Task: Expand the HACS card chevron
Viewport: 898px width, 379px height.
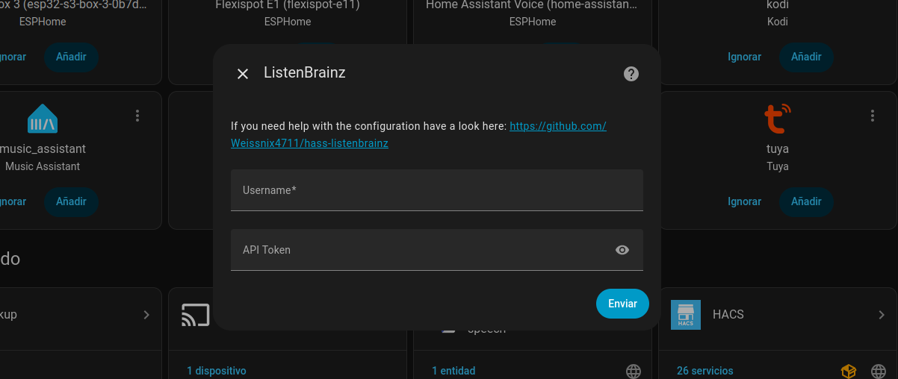Action: [882, 315]
